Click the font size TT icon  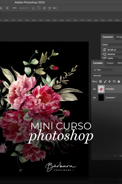coord(104,50)
